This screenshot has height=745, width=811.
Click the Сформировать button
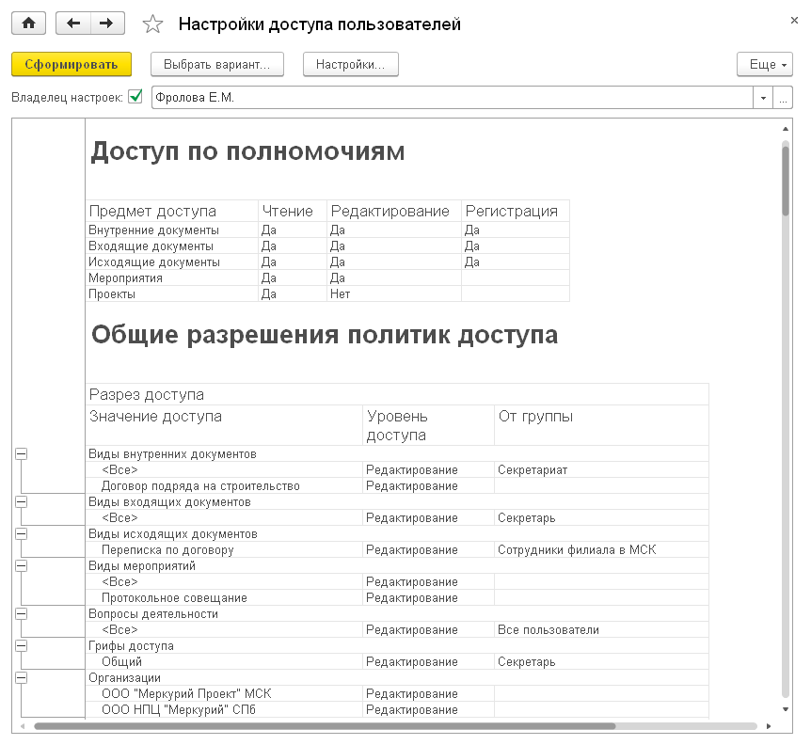coord(72,65)
